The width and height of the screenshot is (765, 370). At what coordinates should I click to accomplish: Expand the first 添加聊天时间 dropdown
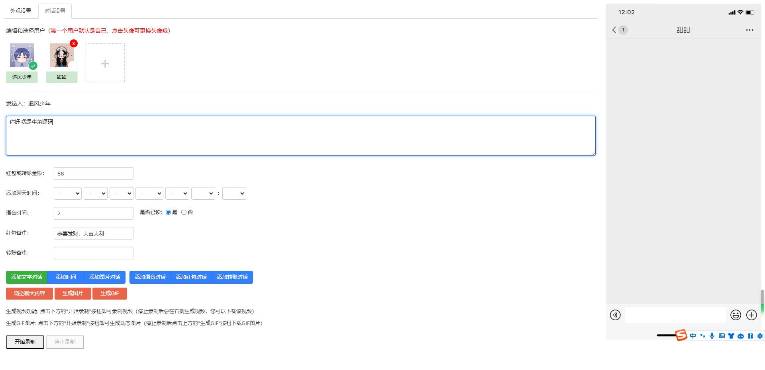(x=68, y=193)
